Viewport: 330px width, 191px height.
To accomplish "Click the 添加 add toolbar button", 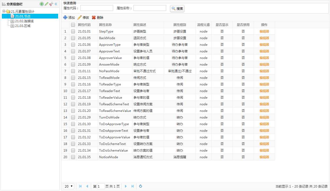I will (x=69, y=17).
